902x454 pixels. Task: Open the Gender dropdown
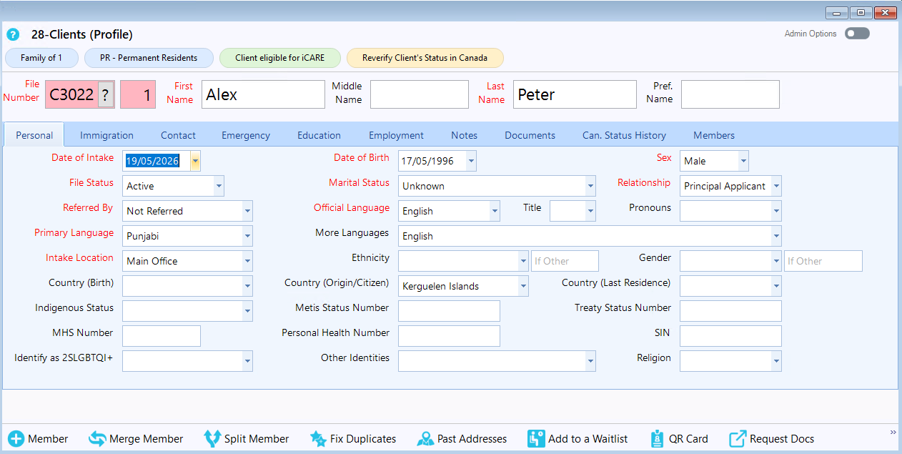tap(776, 261)
